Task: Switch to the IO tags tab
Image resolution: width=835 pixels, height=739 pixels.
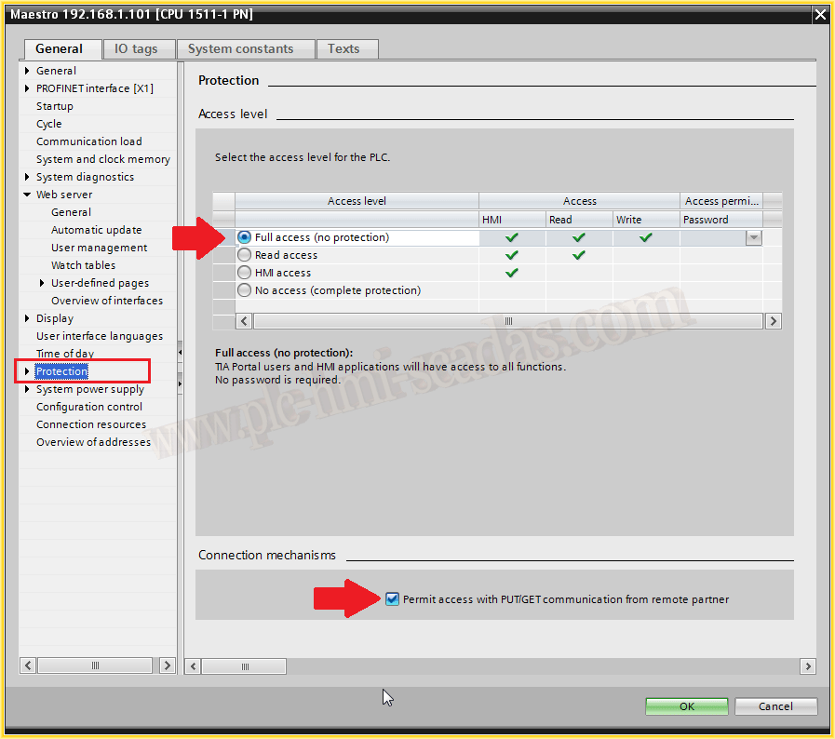Action: (x=136, y=48)
